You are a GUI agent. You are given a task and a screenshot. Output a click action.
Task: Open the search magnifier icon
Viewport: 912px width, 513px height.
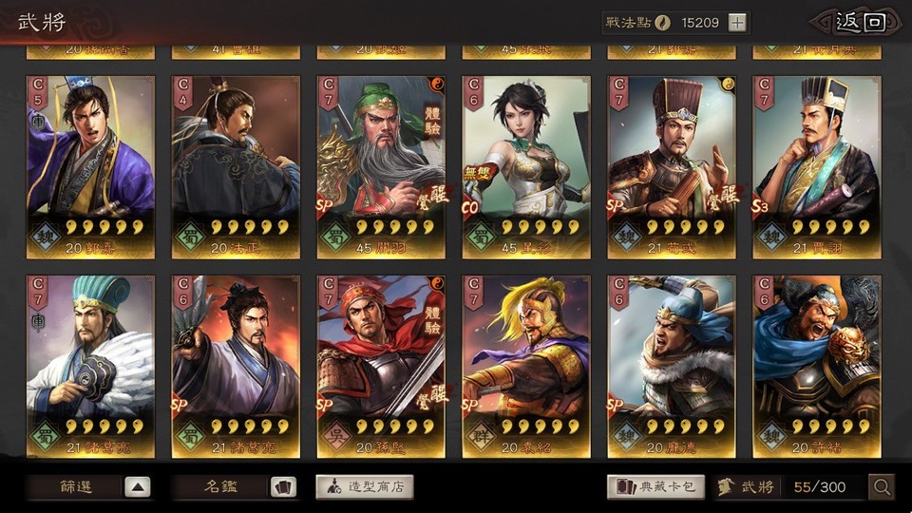(x=882, y=486)
